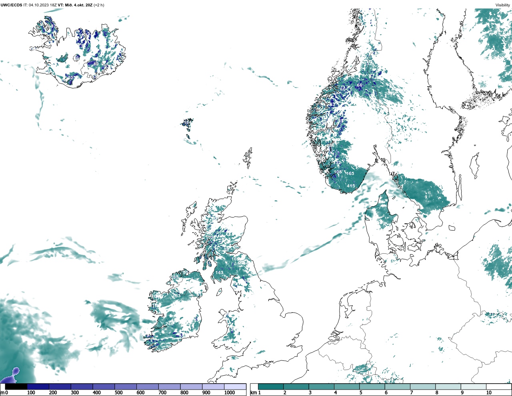The width and height of the screenshot is (512, 396).
Task: Click the '10' tick label on km scale
Action: tap(489, 393)
